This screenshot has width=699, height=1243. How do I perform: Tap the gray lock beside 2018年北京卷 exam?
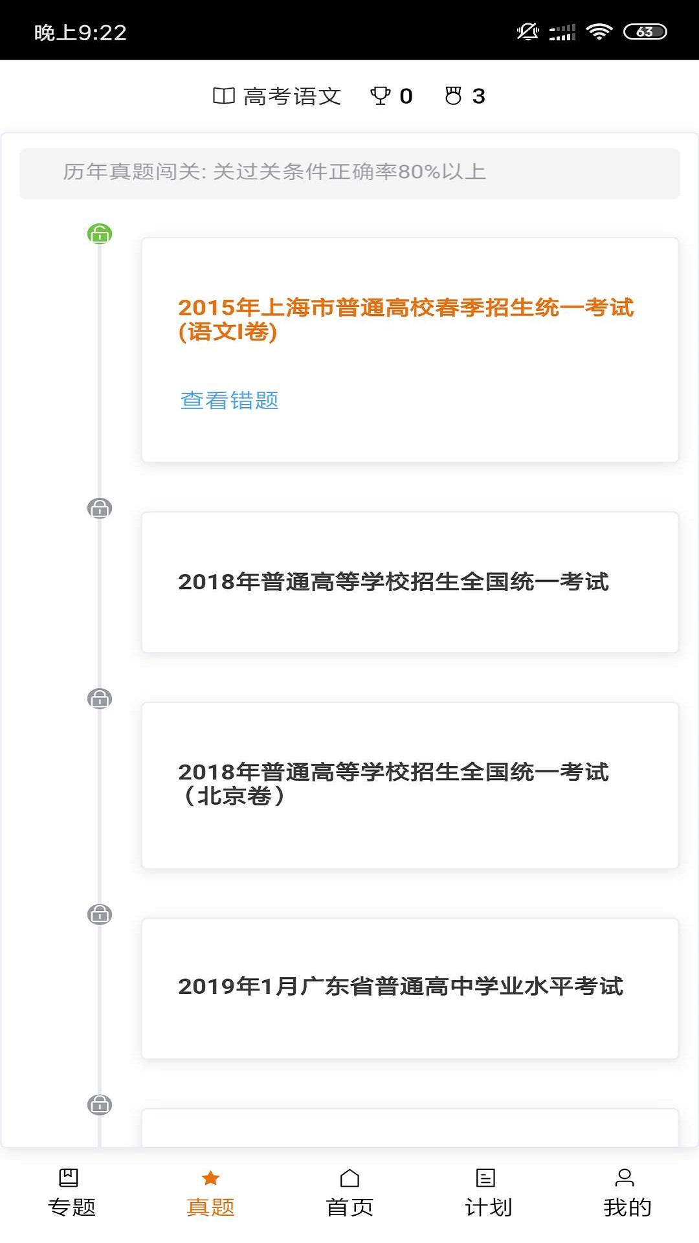tap(100, 699)
